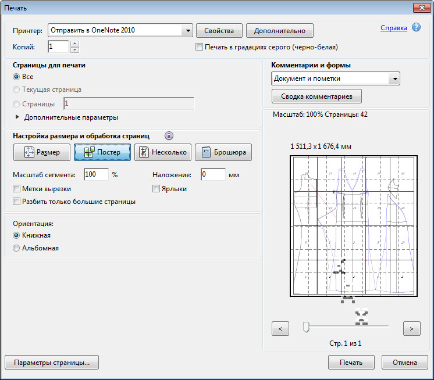This screenshot has height=380, width=434.
Task: Close the Печать dialog window
Action: [422, 8]
